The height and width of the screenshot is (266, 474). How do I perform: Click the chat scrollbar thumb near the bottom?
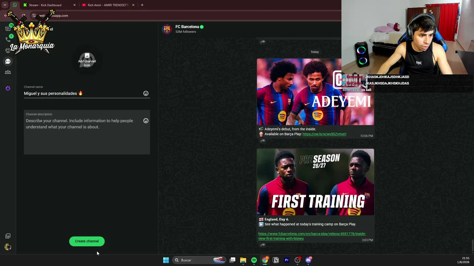473,245
